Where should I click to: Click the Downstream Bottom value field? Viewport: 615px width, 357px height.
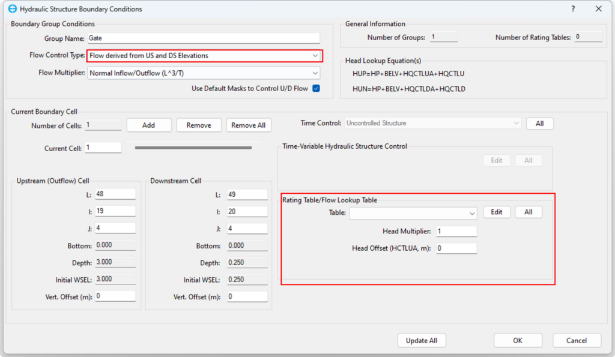pos(247,245)
